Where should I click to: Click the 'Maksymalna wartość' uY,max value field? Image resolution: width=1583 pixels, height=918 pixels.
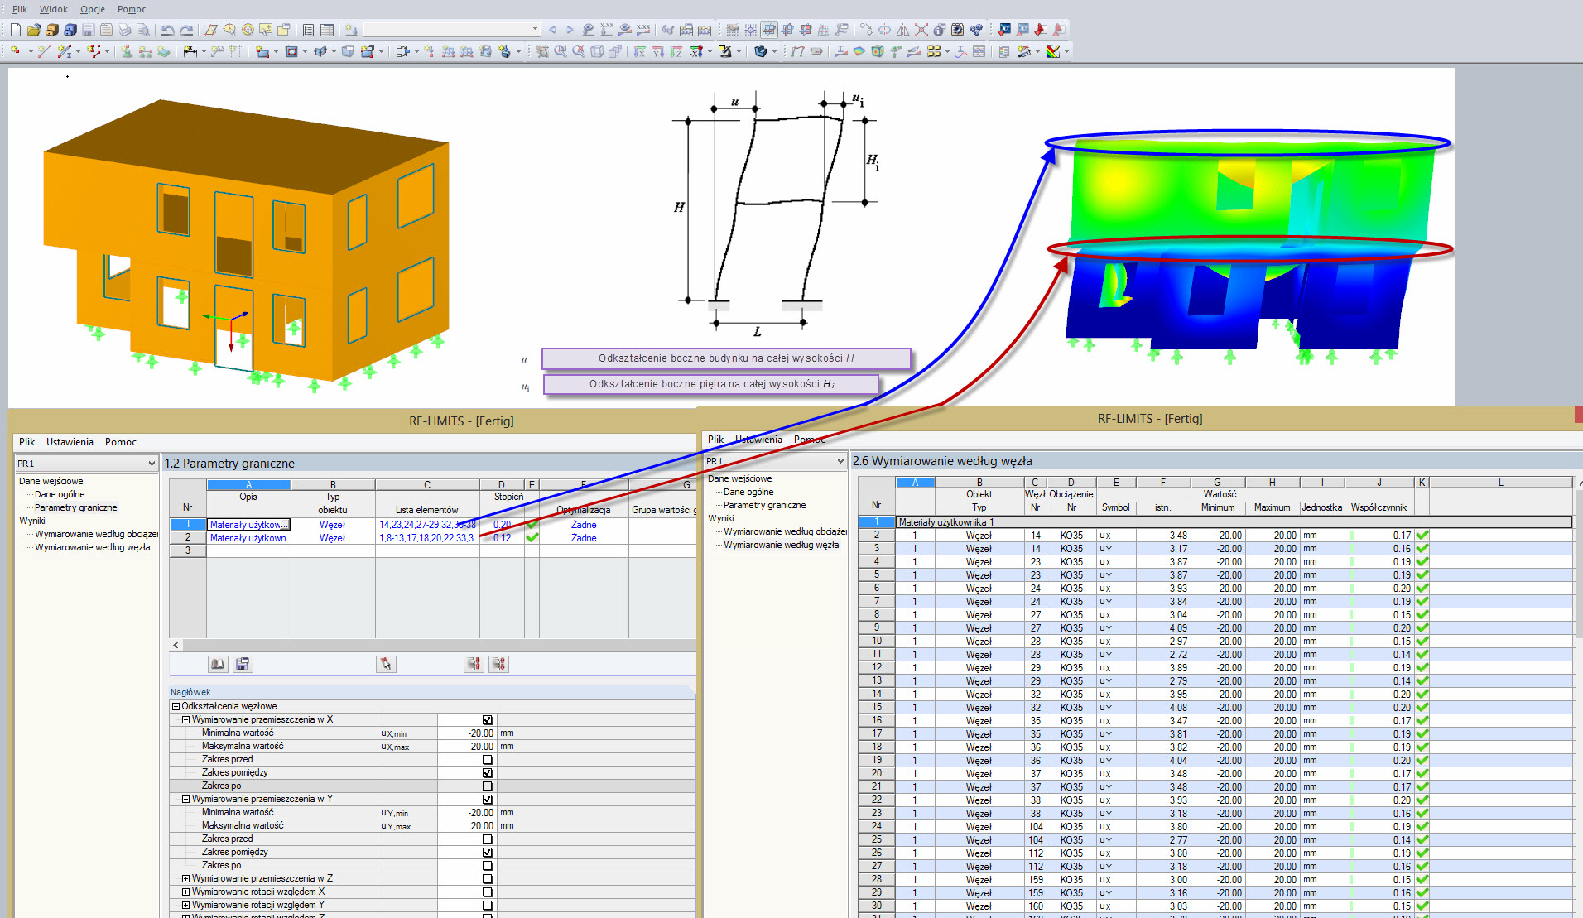pyautogui.click(x=467, y=826)
